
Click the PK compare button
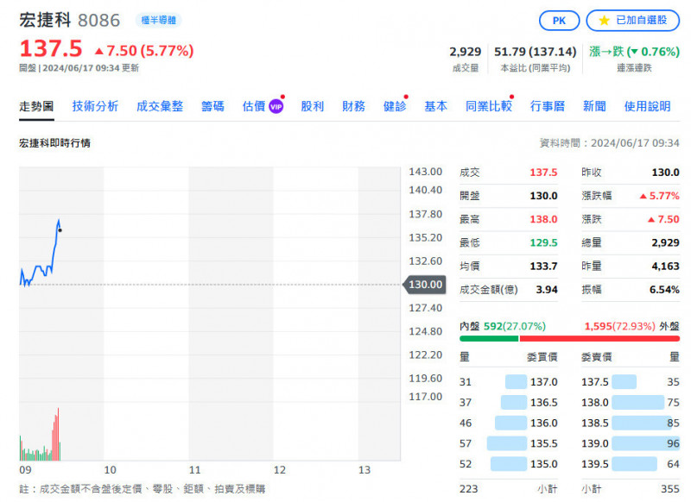[559, 21]
